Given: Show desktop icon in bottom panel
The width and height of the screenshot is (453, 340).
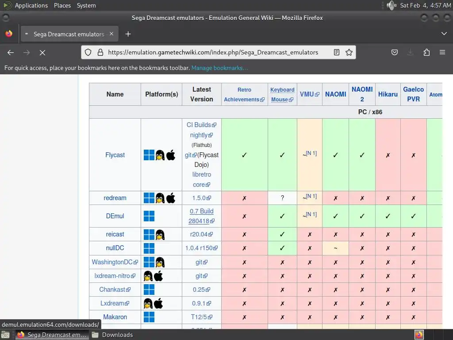Looking at the screenshot, I should pos(5,335).
